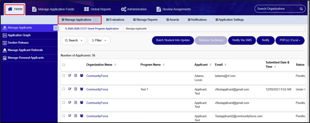Open the document icon in the Test 1 row
Screen dimensions: 310x123
point(76,89)
